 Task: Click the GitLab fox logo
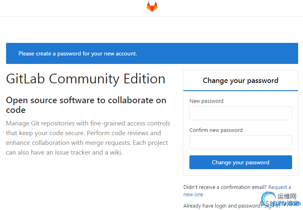[x=152, y=7]
